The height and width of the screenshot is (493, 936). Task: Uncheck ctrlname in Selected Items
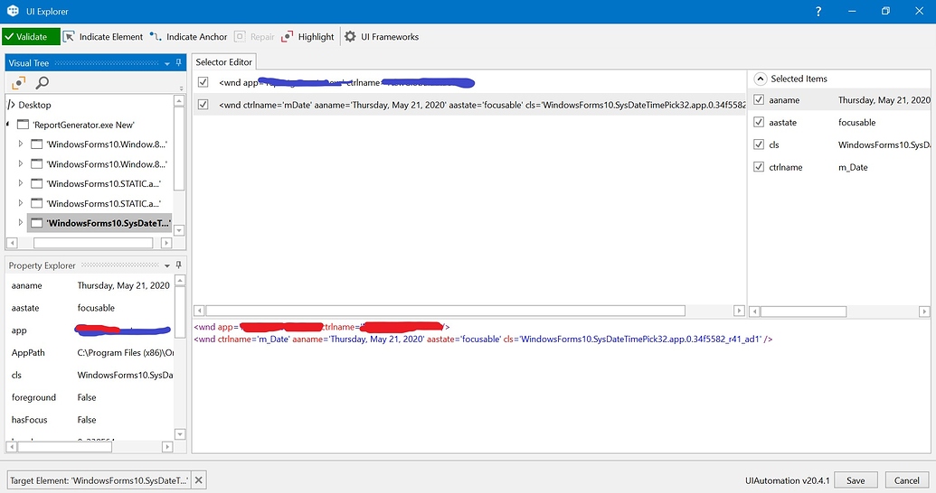[759, 167]
